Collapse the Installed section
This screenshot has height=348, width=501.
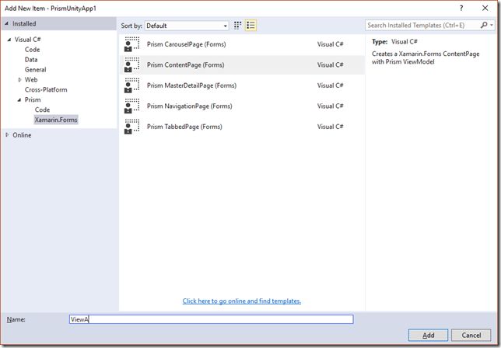click(6, 23)
